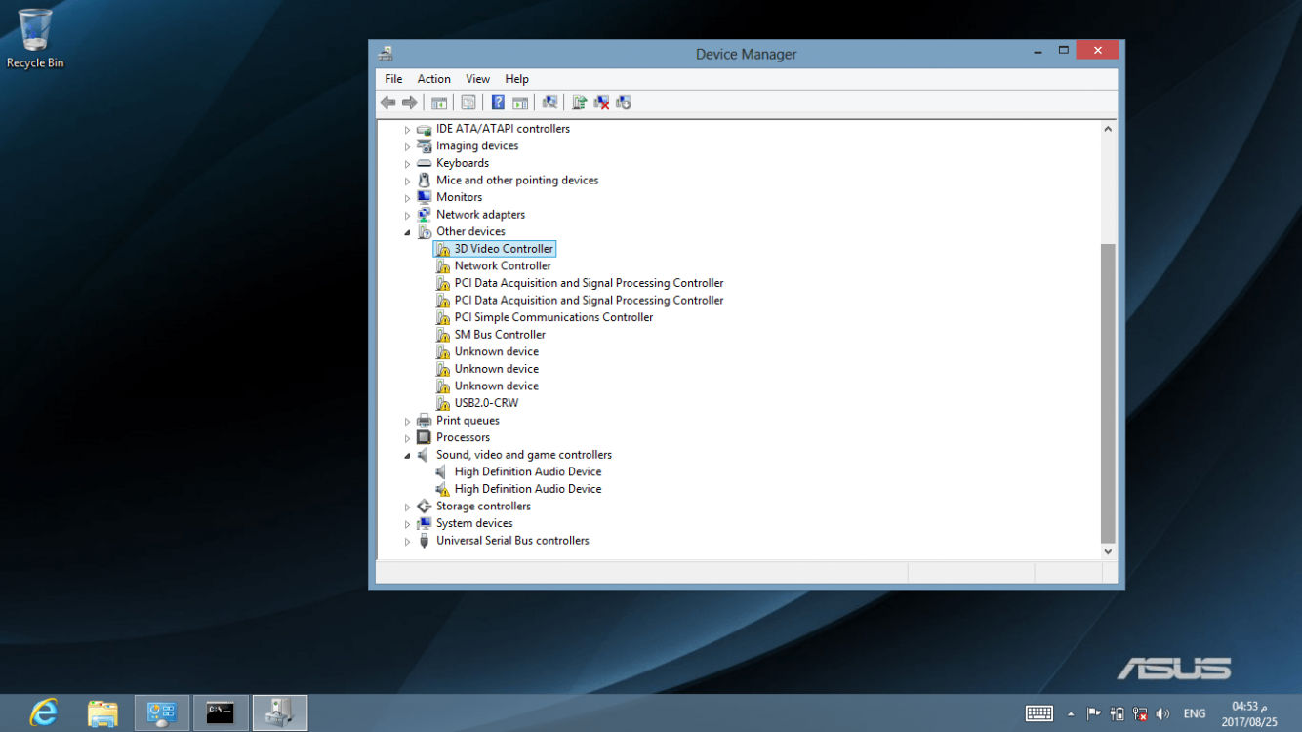Click the volume speaker tray icon
Screen dimensions: 1302x732
tap(1162, 713)
